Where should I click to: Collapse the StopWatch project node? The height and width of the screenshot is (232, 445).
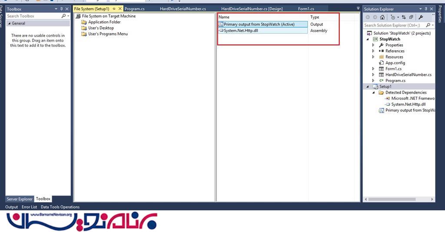[368, 39]
